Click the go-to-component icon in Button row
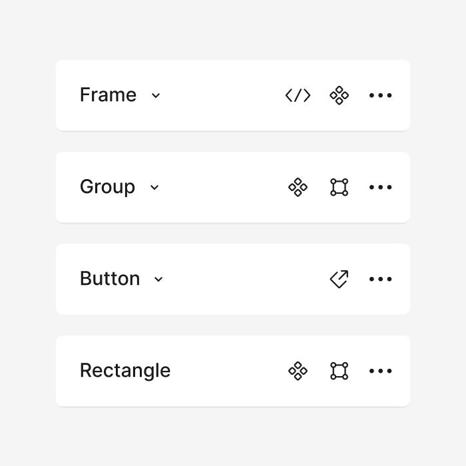466x466 pixels. pyautogui.click(x=339, y=279)
